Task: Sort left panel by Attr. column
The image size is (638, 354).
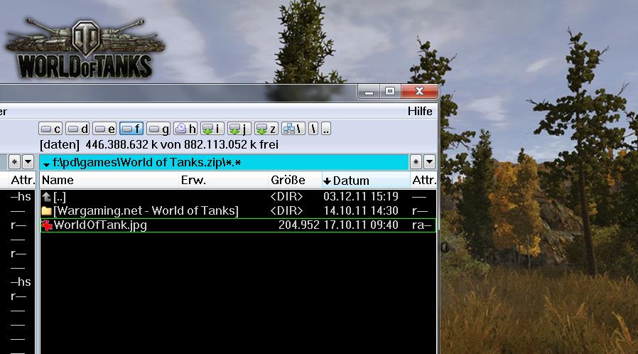Action: pyautogui.click(x=22, y=181)
